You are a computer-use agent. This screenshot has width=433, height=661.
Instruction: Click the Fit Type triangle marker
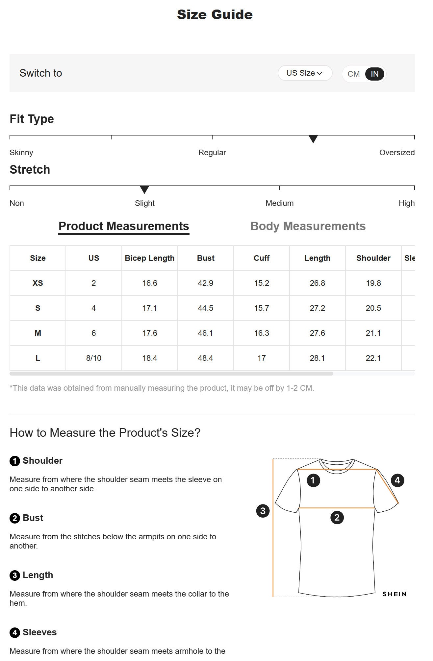click(x=313, y=139)
